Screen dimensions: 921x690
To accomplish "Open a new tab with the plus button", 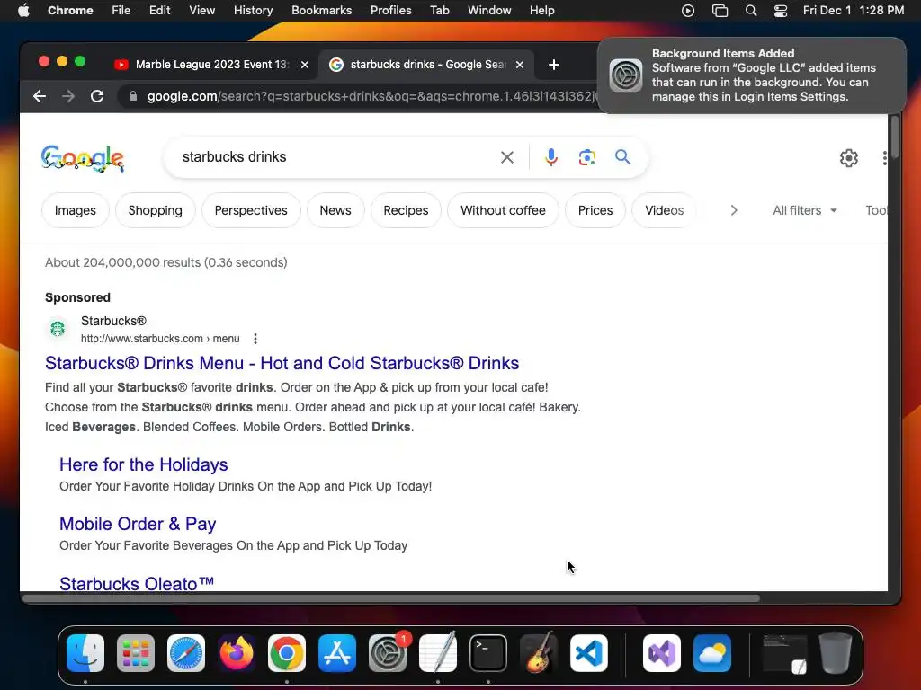I will click(553, 65).
